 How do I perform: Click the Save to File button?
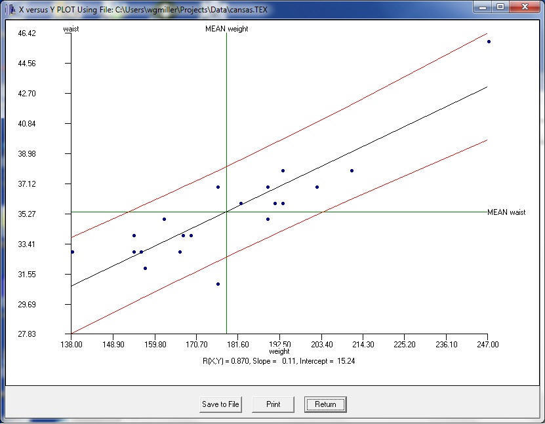tap(220, 404)
